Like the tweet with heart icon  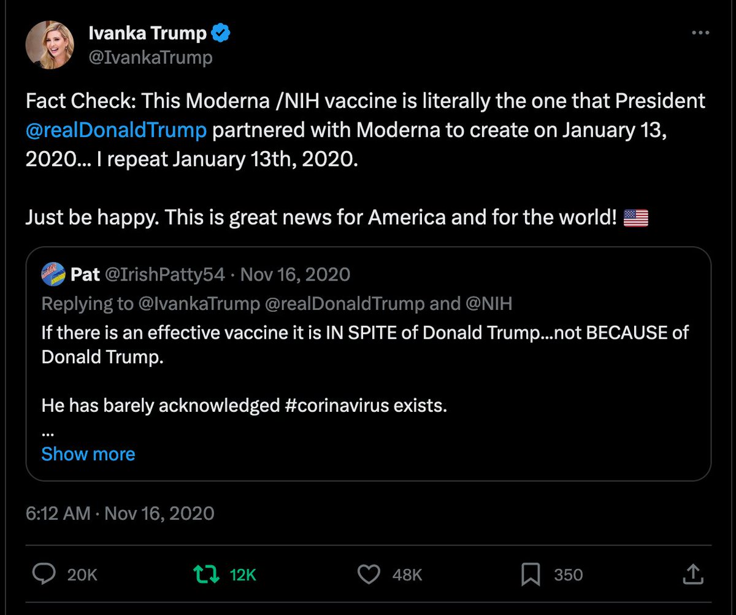point(369,574)
